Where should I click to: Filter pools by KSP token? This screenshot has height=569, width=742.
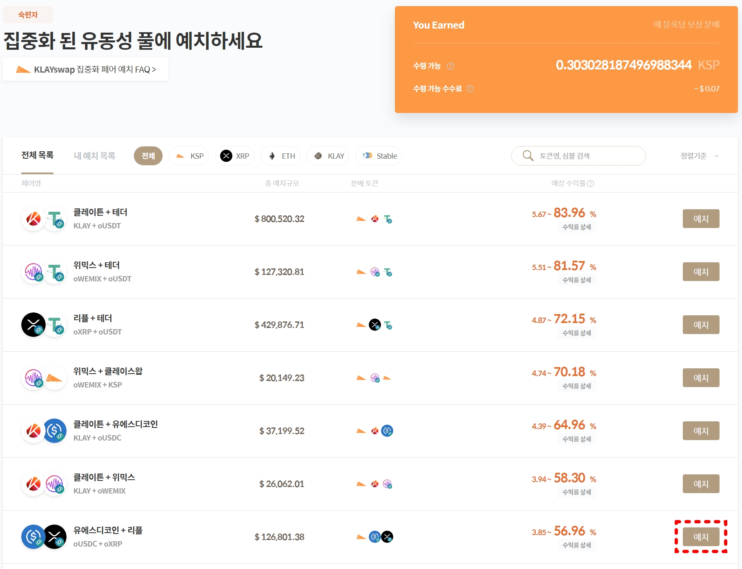coord(189,156)
